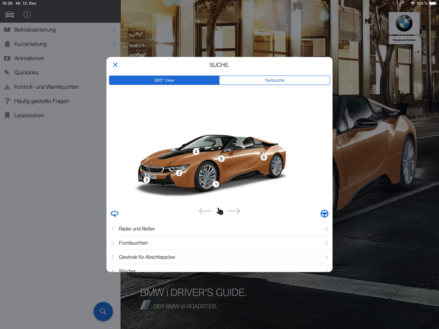Viewport: 439px width, 329px height.
Task: Tap the BMW i Driver's Guide title
Action: pos(193,293)
